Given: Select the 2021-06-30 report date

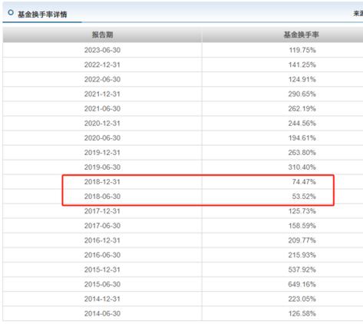Looking at the screenshot, I should (x=102, y=108).
